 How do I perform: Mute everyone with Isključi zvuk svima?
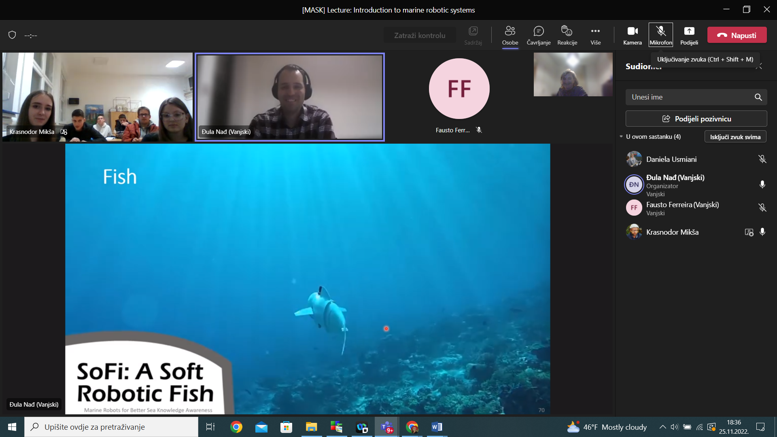click(x=735, y=137)
